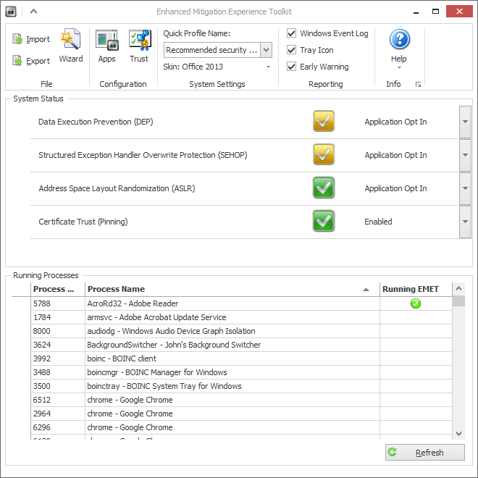
Task: Click process ID 3992 cell
Action: click(x=58, y=358)
